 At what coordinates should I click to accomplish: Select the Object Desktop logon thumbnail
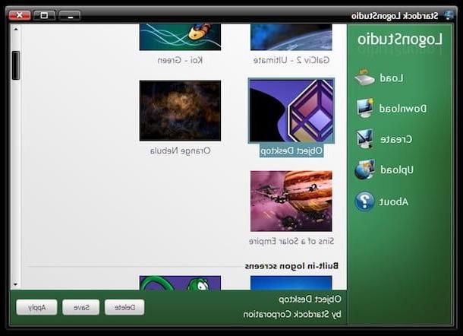291,111
